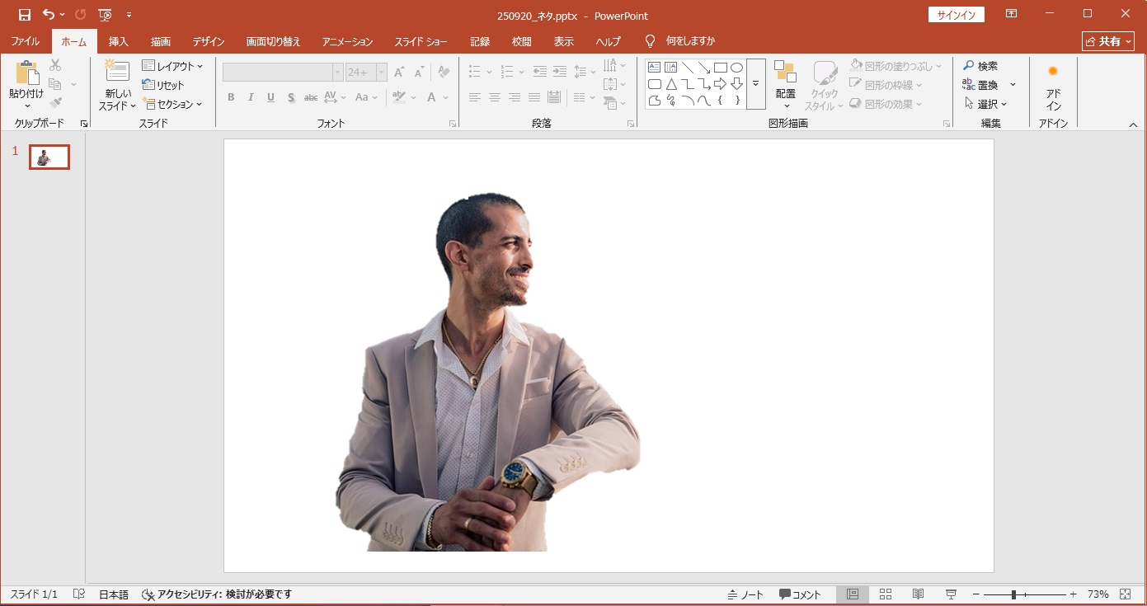Screen dimensions: 1147x606
Task: Open the Add-ins (アドイン) icon
Action: 1053,72
